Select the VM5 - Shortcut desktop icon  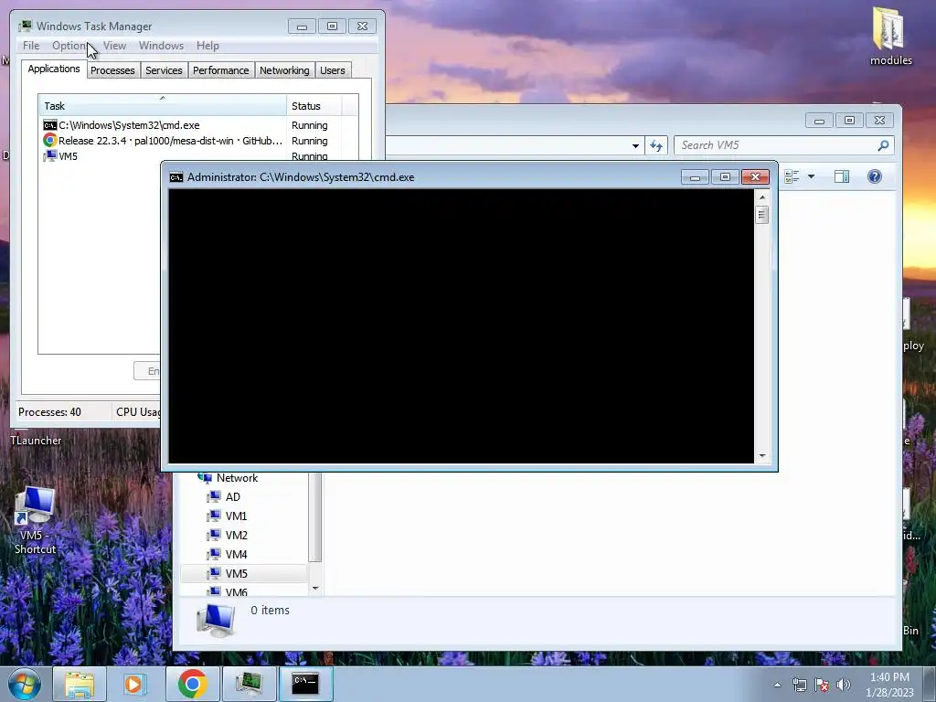35,520
